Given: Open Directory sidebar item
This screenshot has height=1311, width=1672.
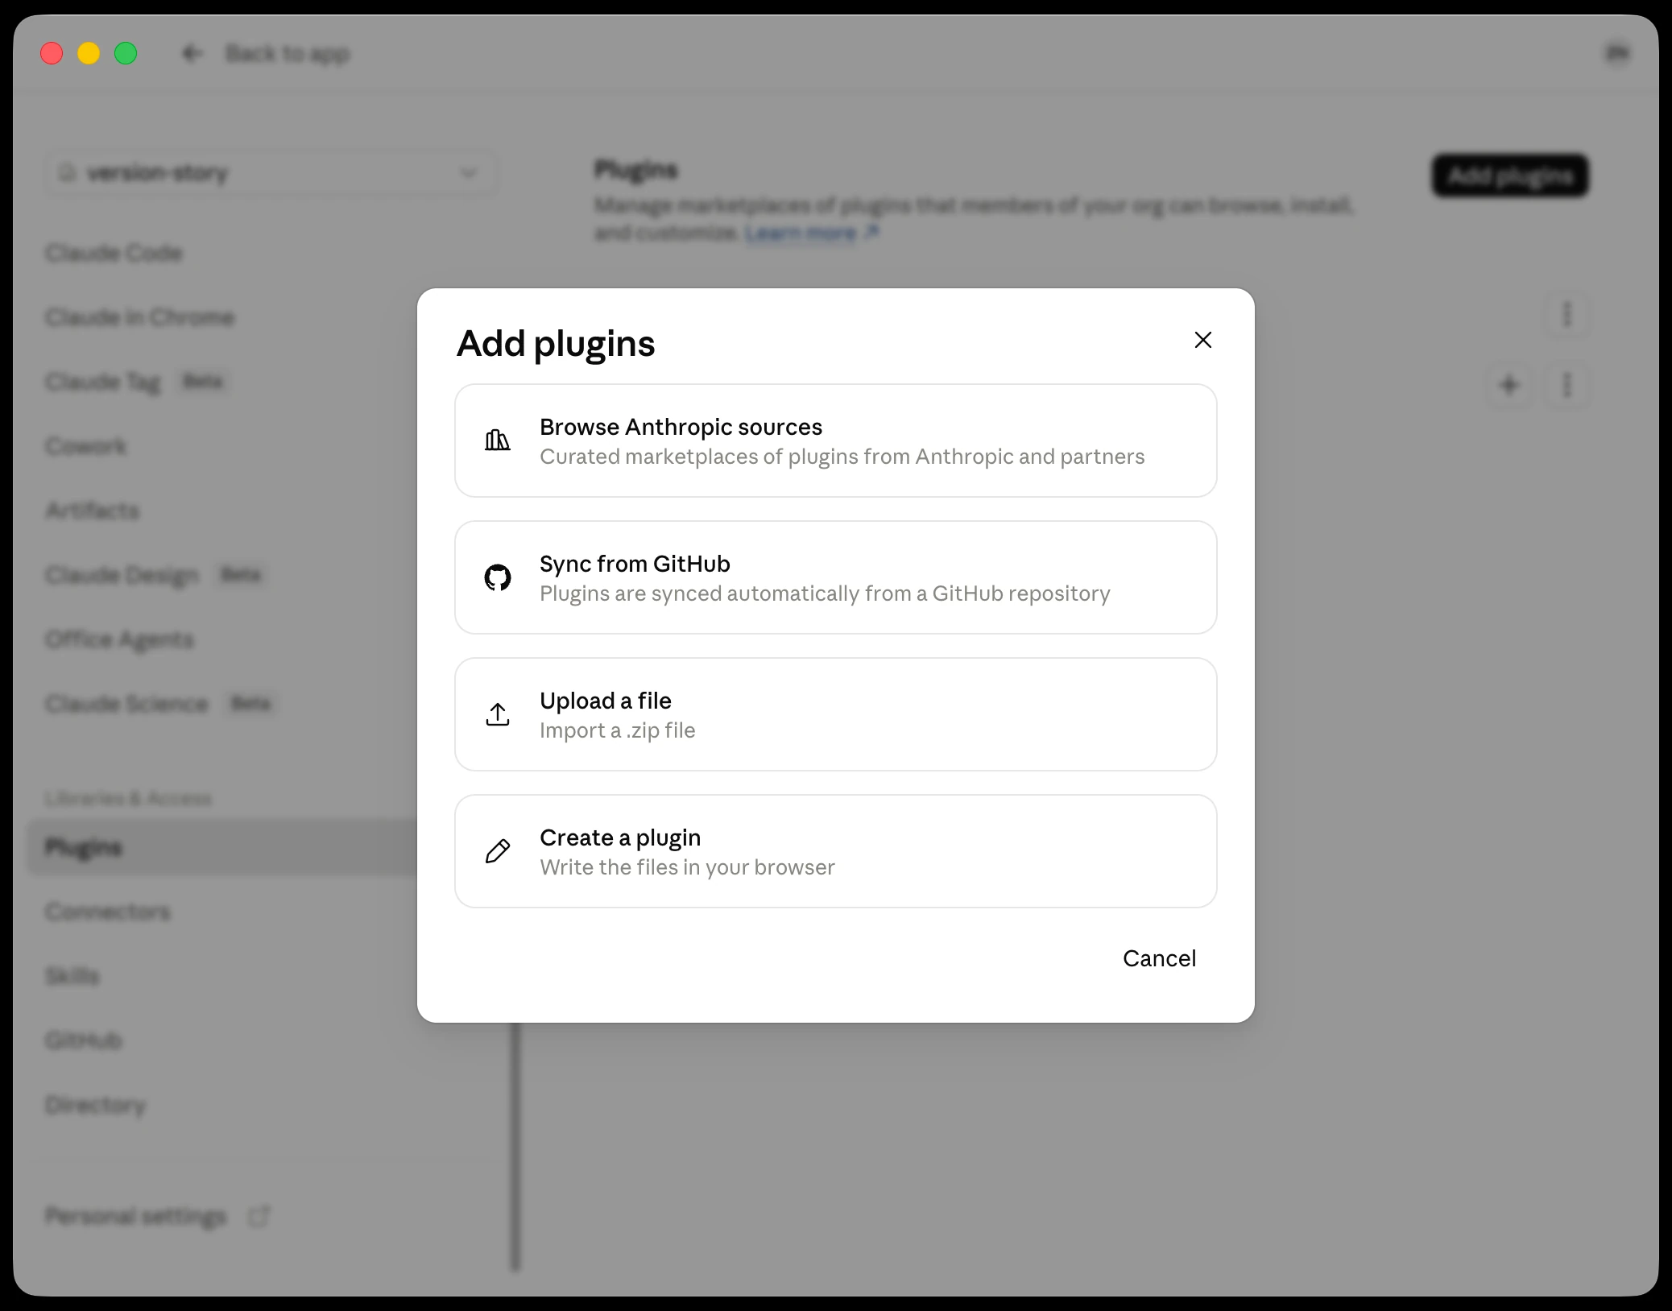Looking at the screenshot, I should coord(95,1105).
